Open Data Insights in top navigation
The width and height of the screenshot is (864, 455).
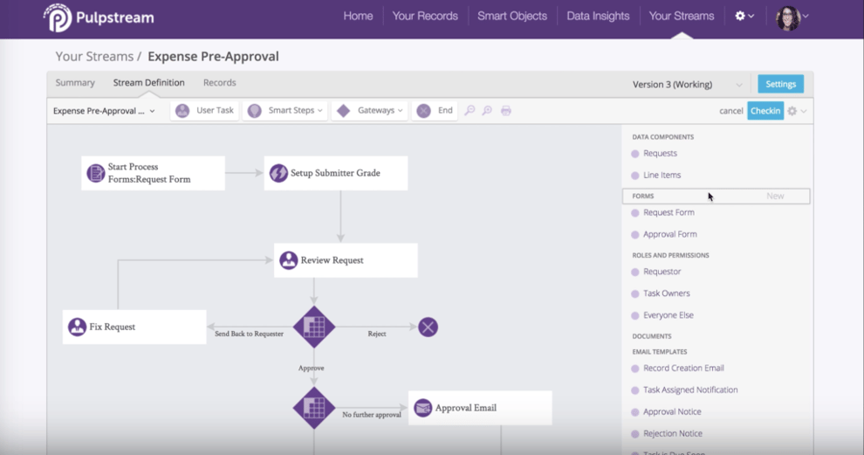[x=598, y=16]
